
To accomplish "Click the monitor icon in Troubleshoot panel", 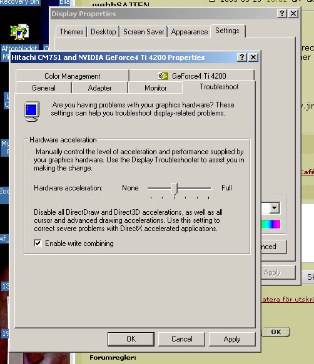I will [32, 111].
